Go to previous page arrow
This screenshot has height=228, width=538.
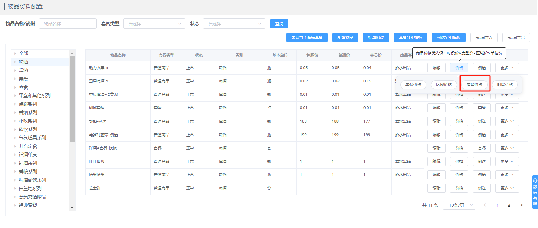point(485,205)
